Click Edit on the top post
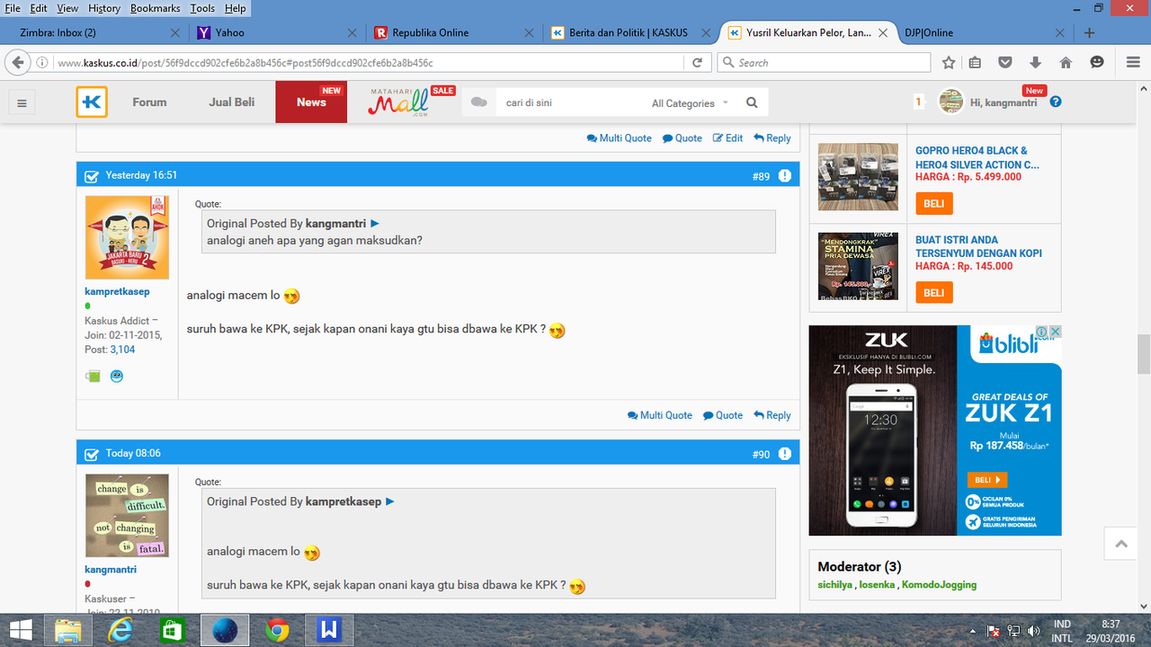The height and width of the screenshot is (647, 1151). [x=728, y=138]
